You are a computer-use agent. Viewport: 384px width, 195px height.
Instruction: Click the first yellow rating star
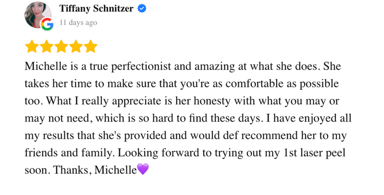32,46
